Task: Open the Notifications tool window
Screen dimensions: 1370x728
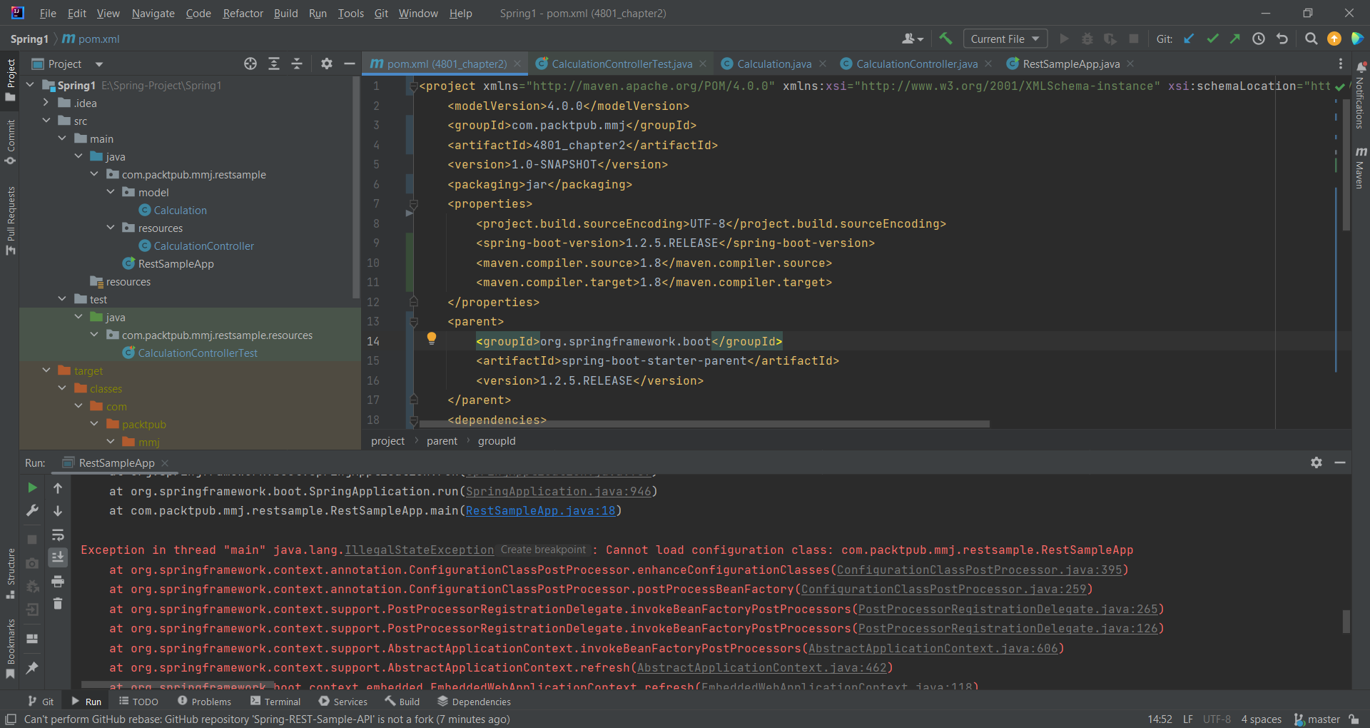Action: point(1361,94)
